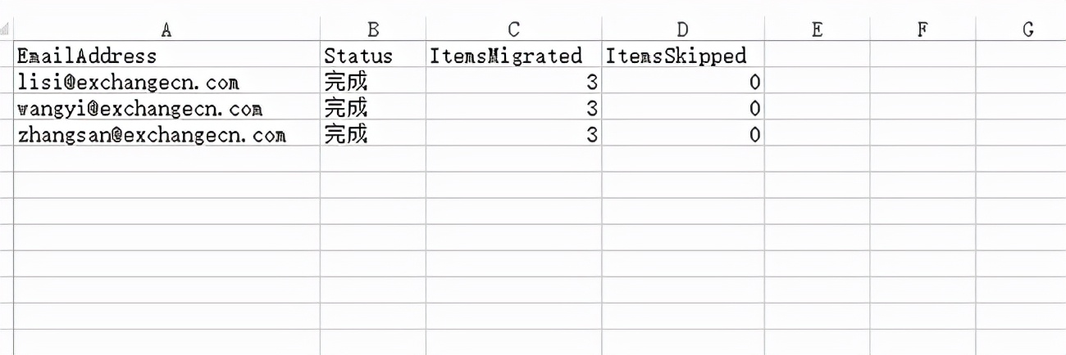Click the select-all corner triangle
1066x355 pixels.
click(x=6, y=30)
